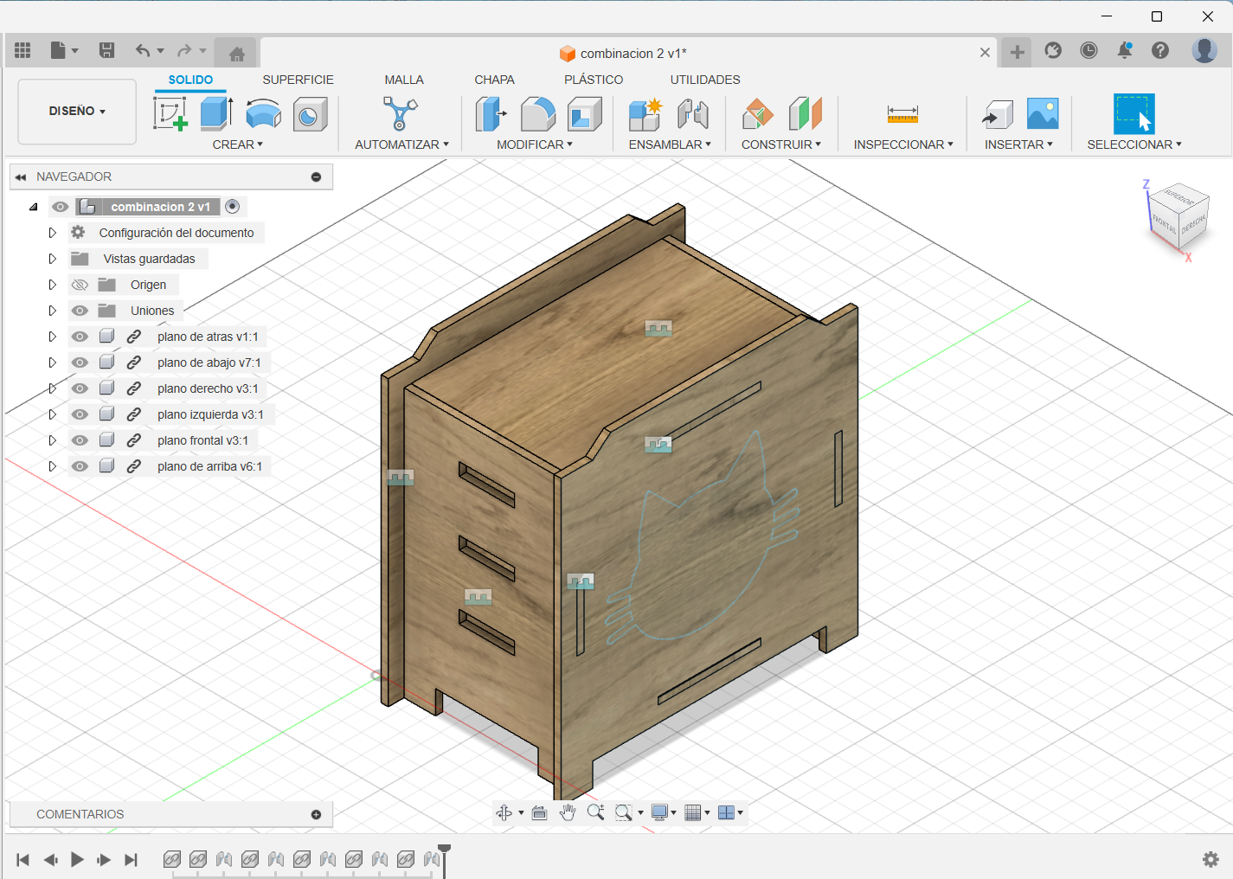
Task: Select the Pan hand tool
Action: coord(568,812)
